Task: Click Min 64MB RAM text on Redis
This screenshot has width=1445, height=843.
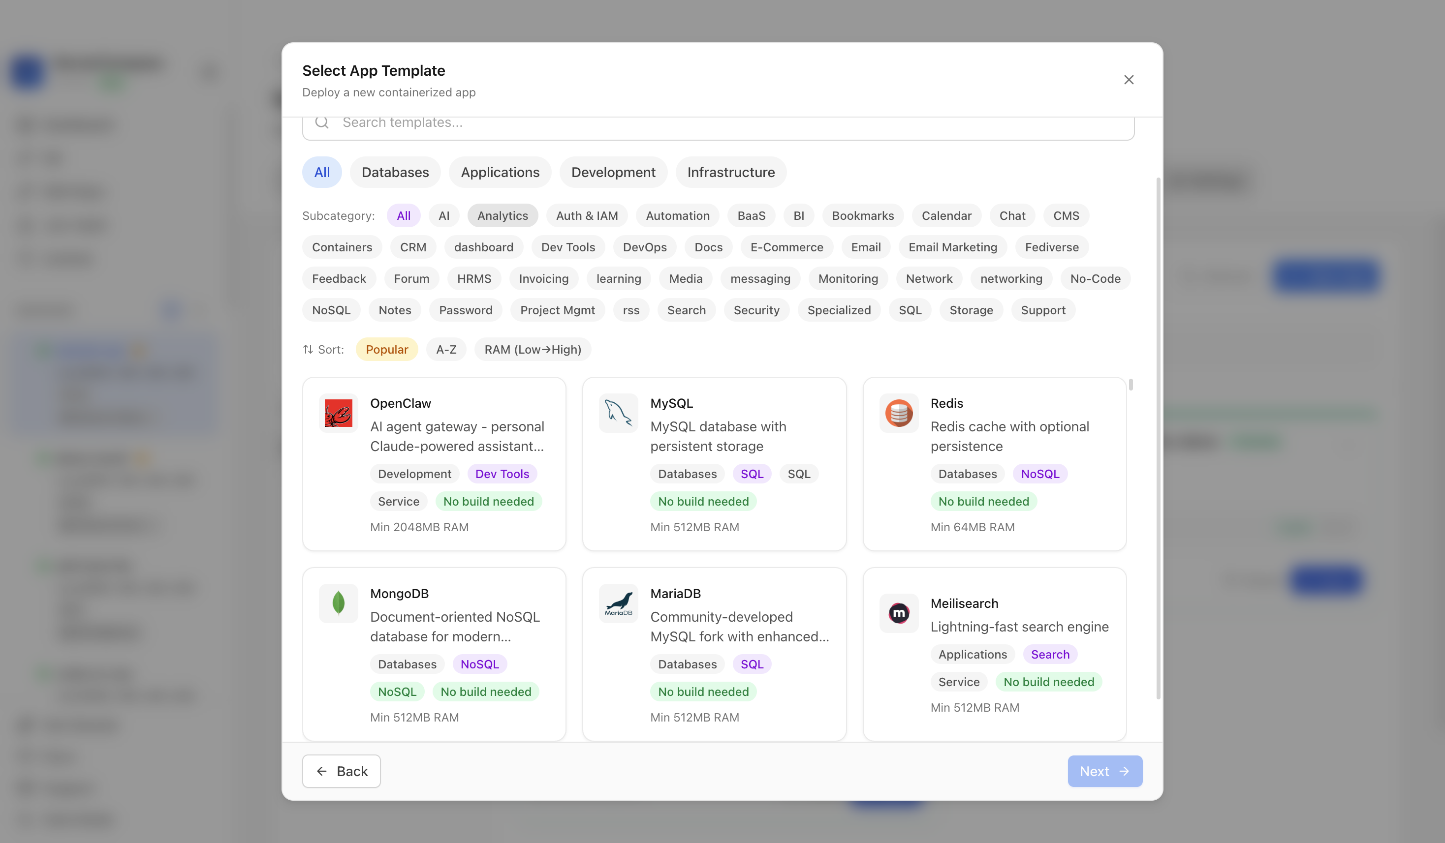Action: [972, 527]
